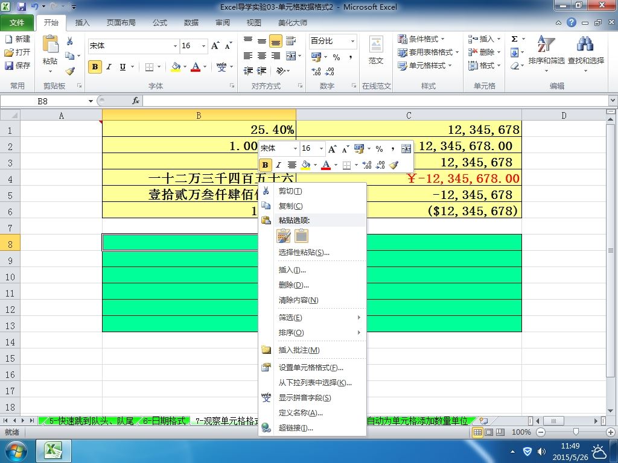
Task: Apply red font color in ribbon
Action: click(196, 67)
